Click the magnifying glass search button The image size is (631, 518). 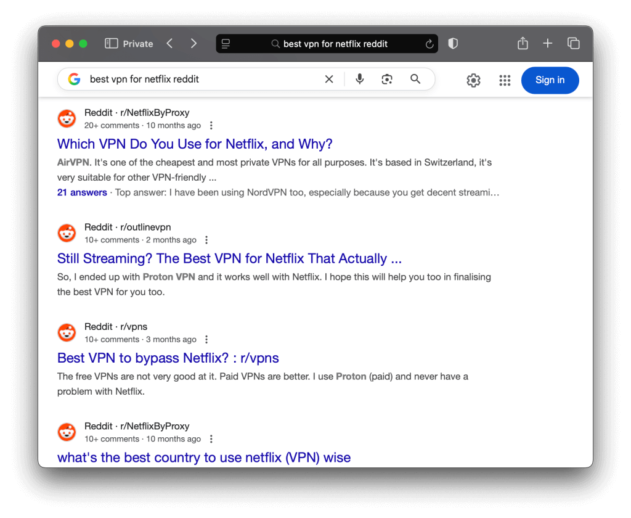[415, 79]
